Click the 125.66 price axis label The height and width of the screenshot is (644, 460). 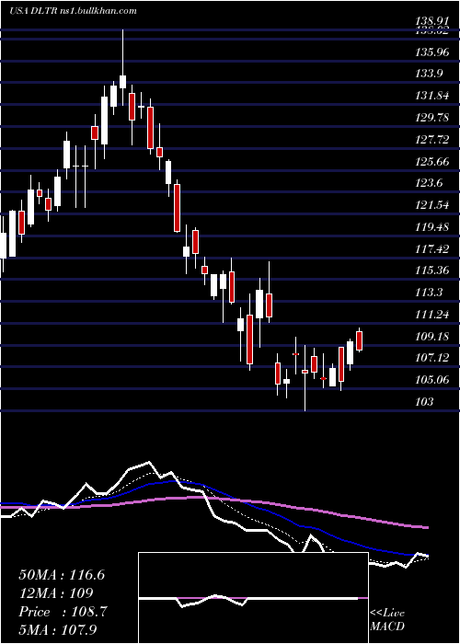pos(434,161)
